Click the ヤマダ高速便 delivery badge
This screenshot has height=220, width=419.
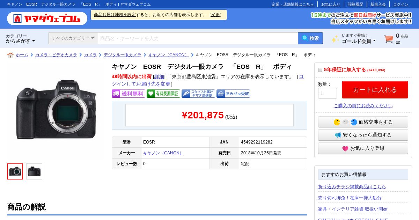point(198,94)
